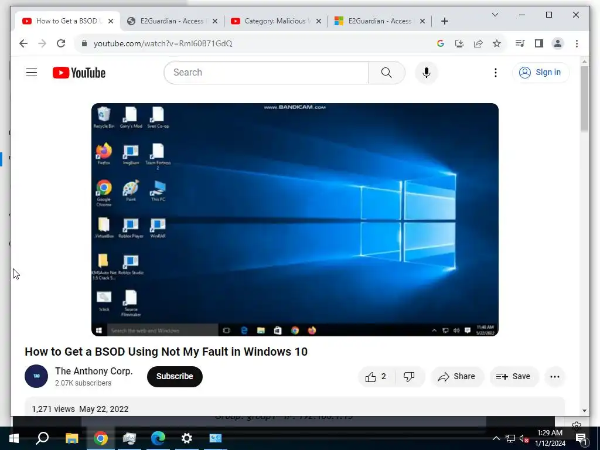
Task: Reload the YouTube page
Action: [61, 43]
